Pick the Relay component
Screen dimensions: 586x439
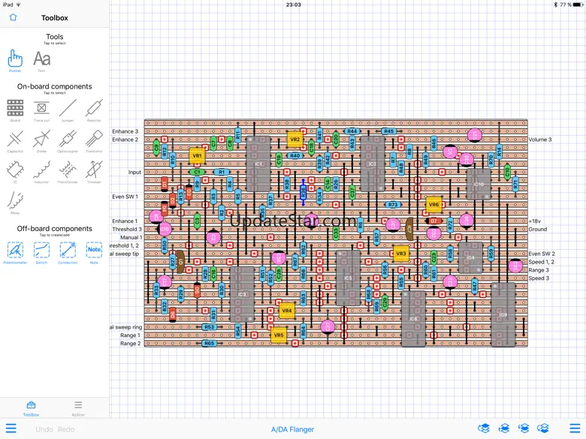15,203
